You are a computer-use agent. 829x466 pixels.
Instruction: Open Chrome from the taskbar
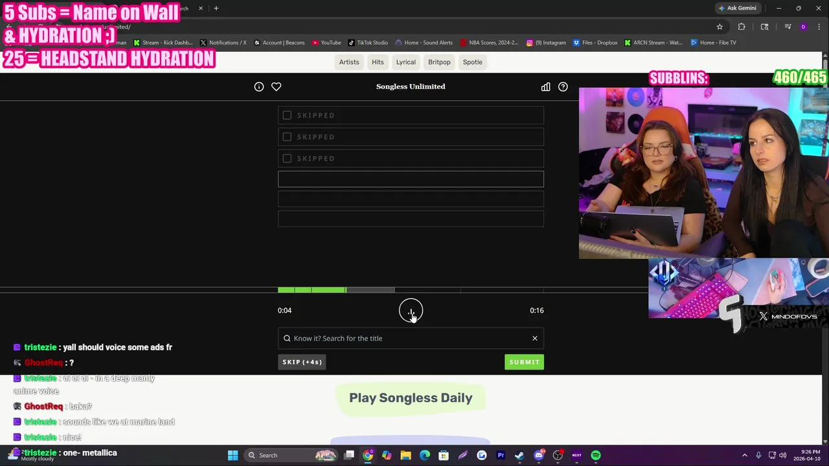(368, 456)
